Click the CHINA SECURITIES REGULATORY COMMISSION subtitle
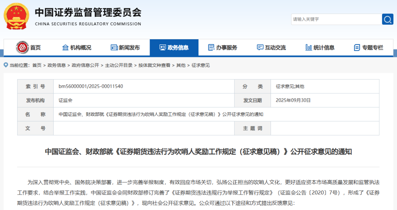 (88, 24)
